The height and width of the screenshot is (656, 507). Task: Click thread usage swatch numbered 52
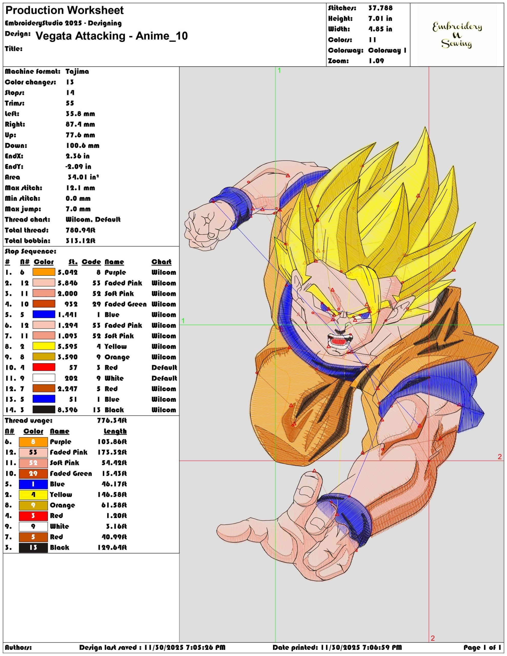click(x=33, y=463)
